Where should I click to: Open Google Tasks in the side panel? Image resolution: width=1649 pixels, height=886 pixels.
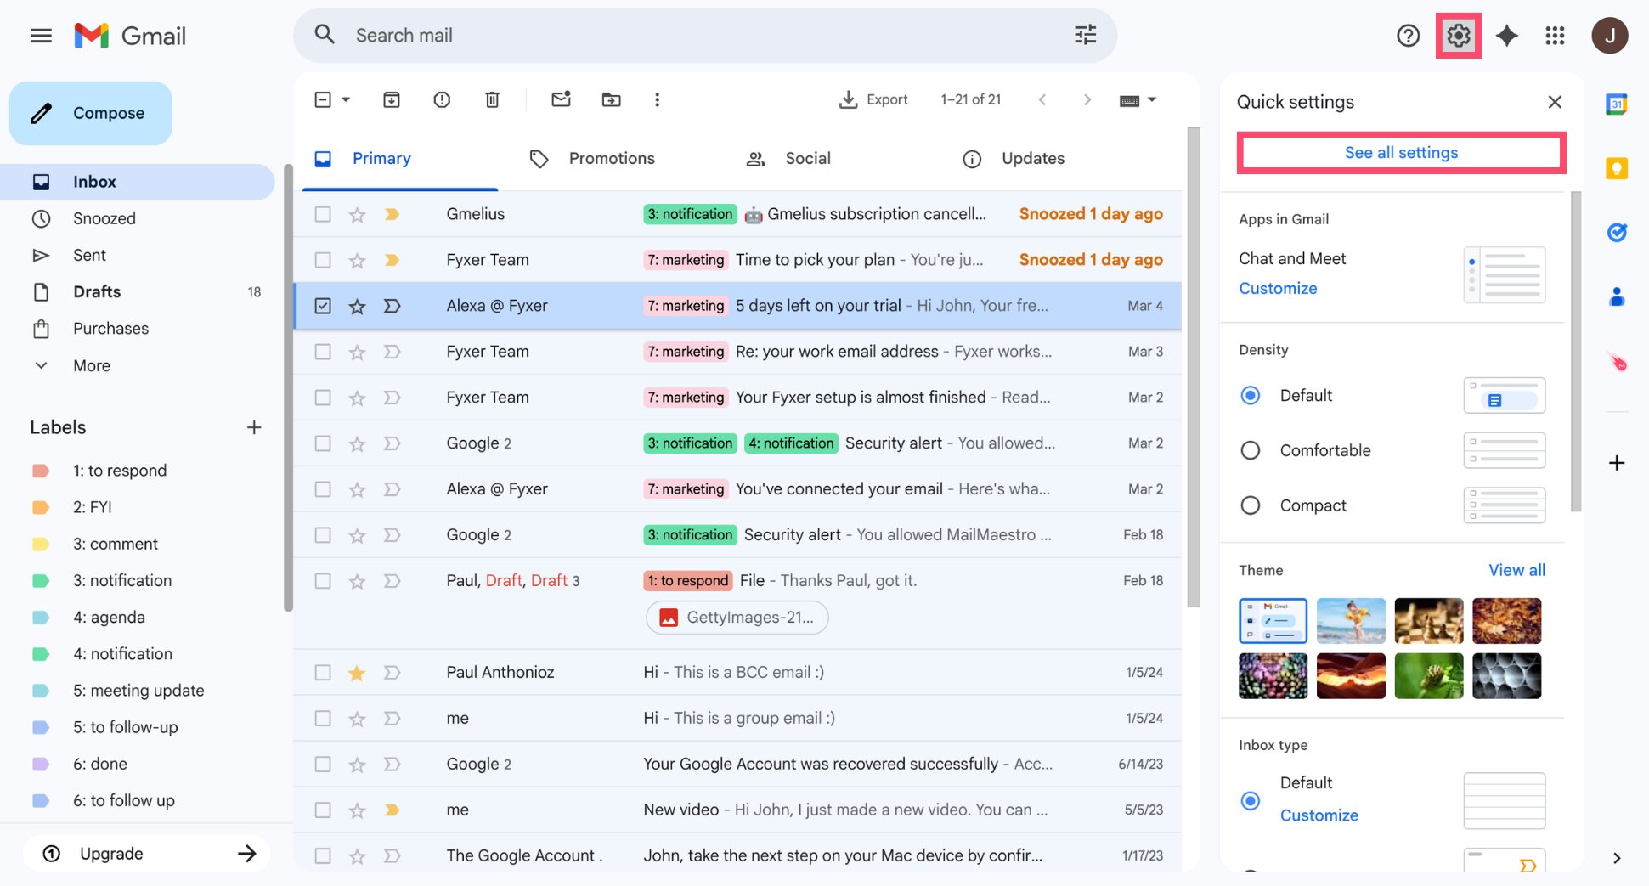(1616, 232)
